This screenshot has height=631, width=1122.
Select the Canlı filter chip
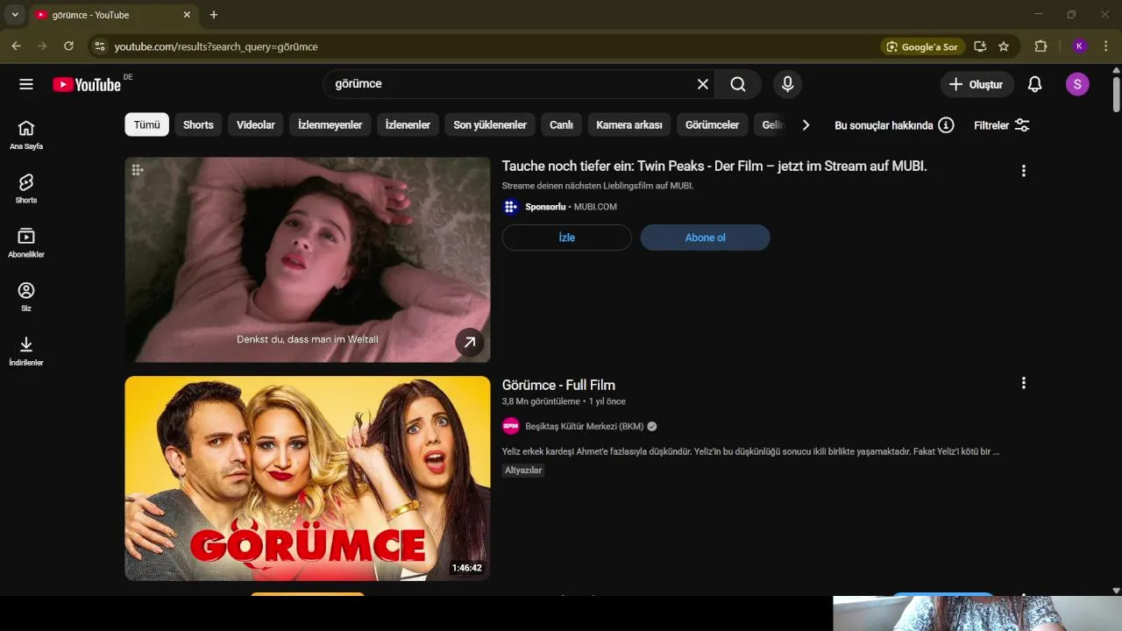pos(561,124)
